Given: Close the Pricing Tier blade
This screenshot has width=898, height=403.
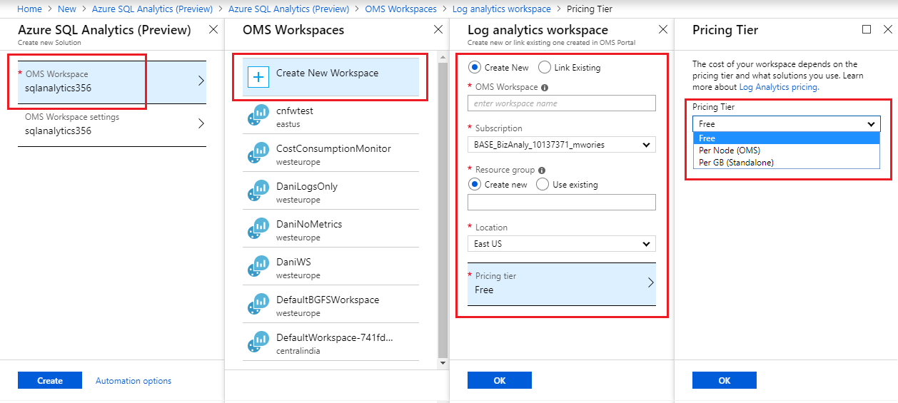Looking at the screenshot, I should pos(887,29).
